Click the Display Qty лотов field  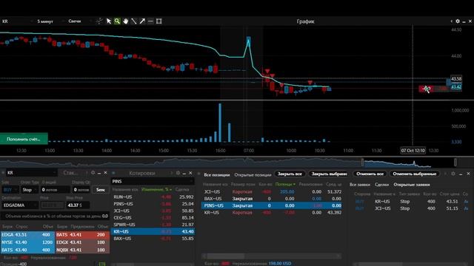coord(81,190)
